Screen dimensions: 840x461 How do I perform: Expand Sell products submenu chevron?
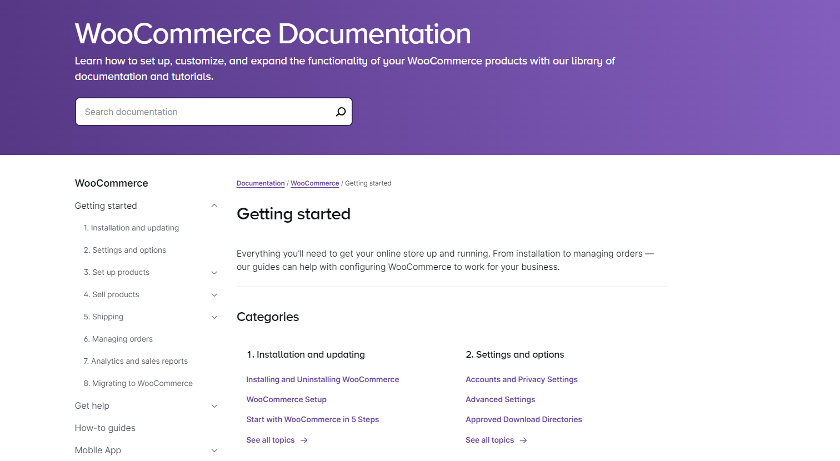click(x=214, y=295)
